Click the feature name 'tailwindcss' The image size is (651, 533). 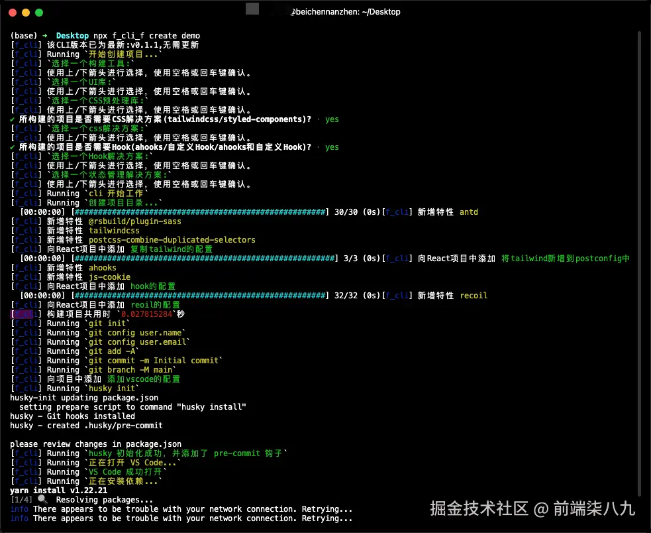[x=114, y=231]
